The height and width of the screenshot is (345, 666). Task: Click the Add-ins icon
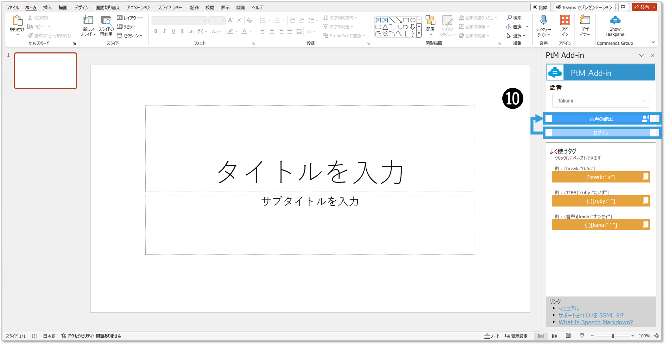click(x=565, y=21)
